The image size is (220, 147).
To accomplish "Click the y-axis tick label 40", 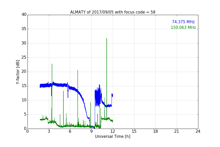I will click(24, 15).
